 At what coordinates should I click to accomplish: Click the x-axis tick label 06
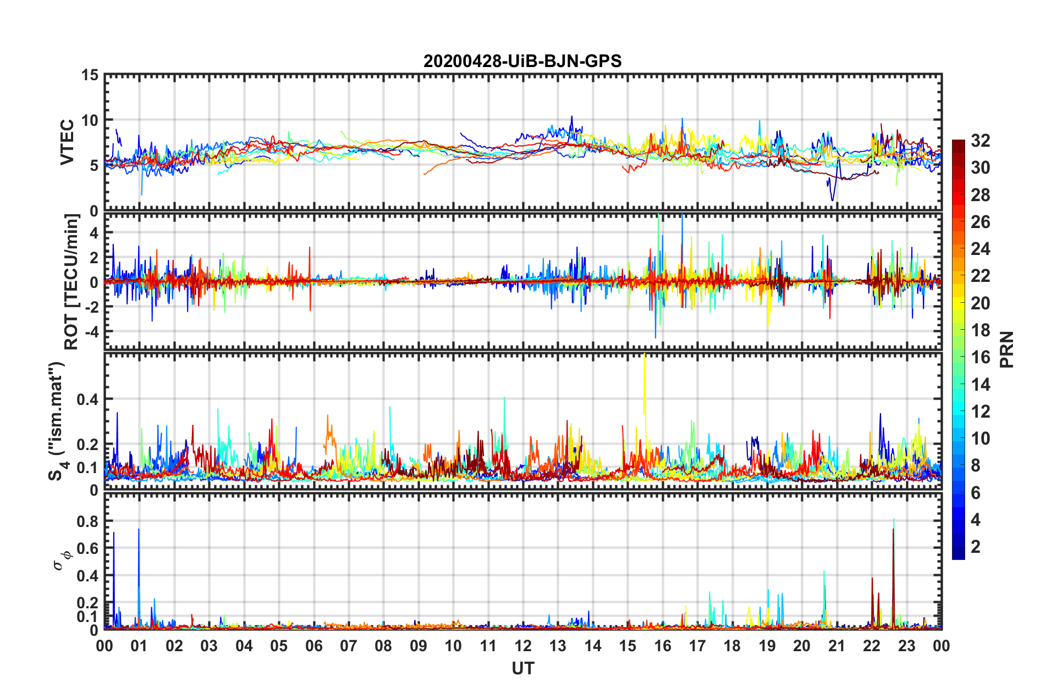click(x=313, y=646)
